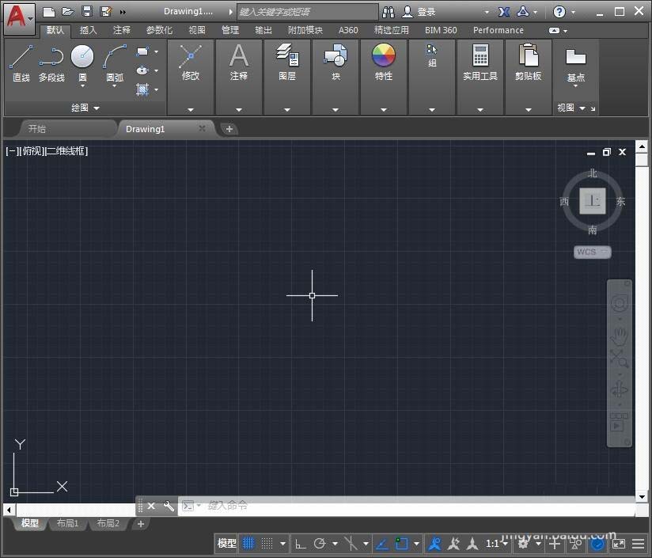The image size is (652, 558).
Task: Click the 块 (Block) insert icon
Action: click(x=335, y=59)
